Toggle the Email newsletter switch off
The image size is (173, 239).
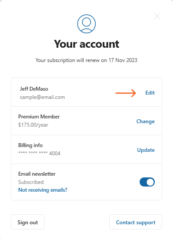tap(147, 182)
